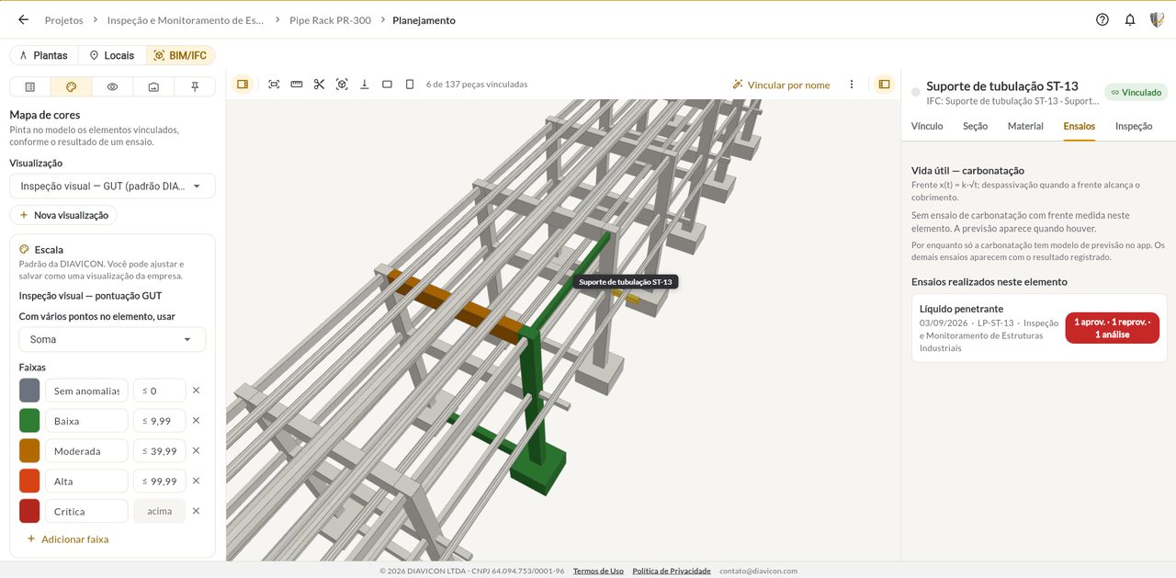This screenshot has height=578, width=1176.
Task: Open Inspeção e Monitoramento breadcrumb
Action: (x=186, y=19)
